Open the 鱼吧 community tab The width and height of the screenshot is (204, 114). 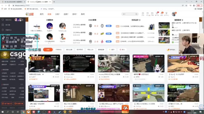[83, 14]
